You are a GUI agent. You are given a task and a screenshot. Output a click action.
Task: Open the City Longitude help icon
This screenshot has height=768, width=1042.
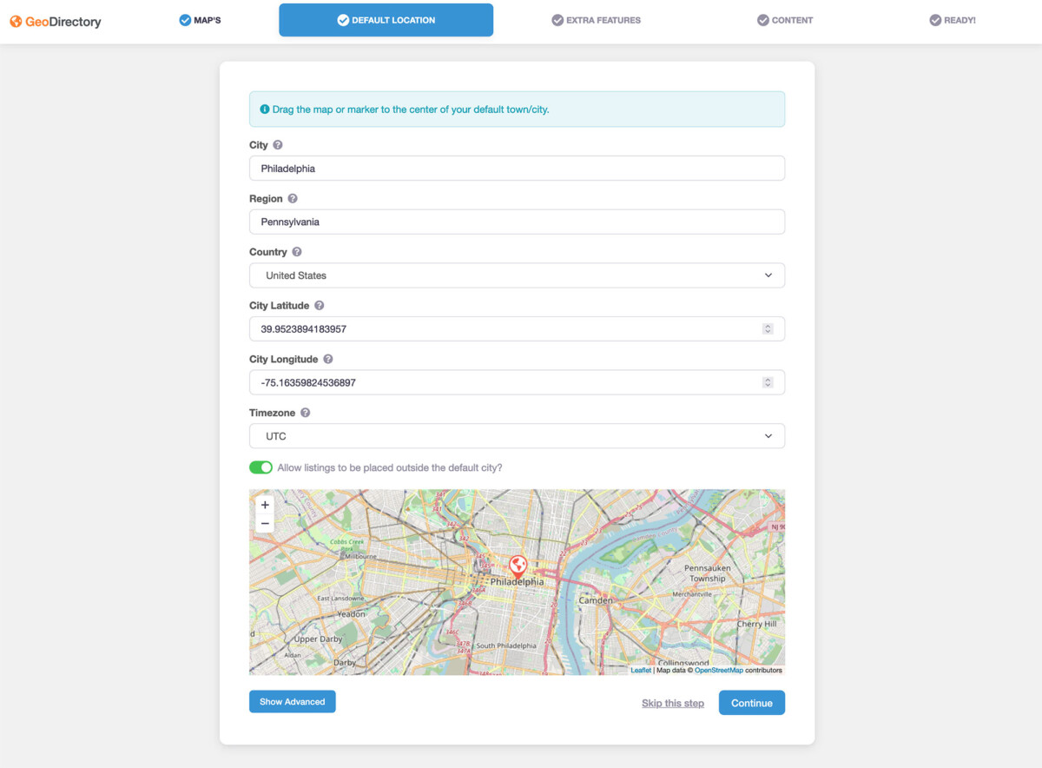point(328,359)
